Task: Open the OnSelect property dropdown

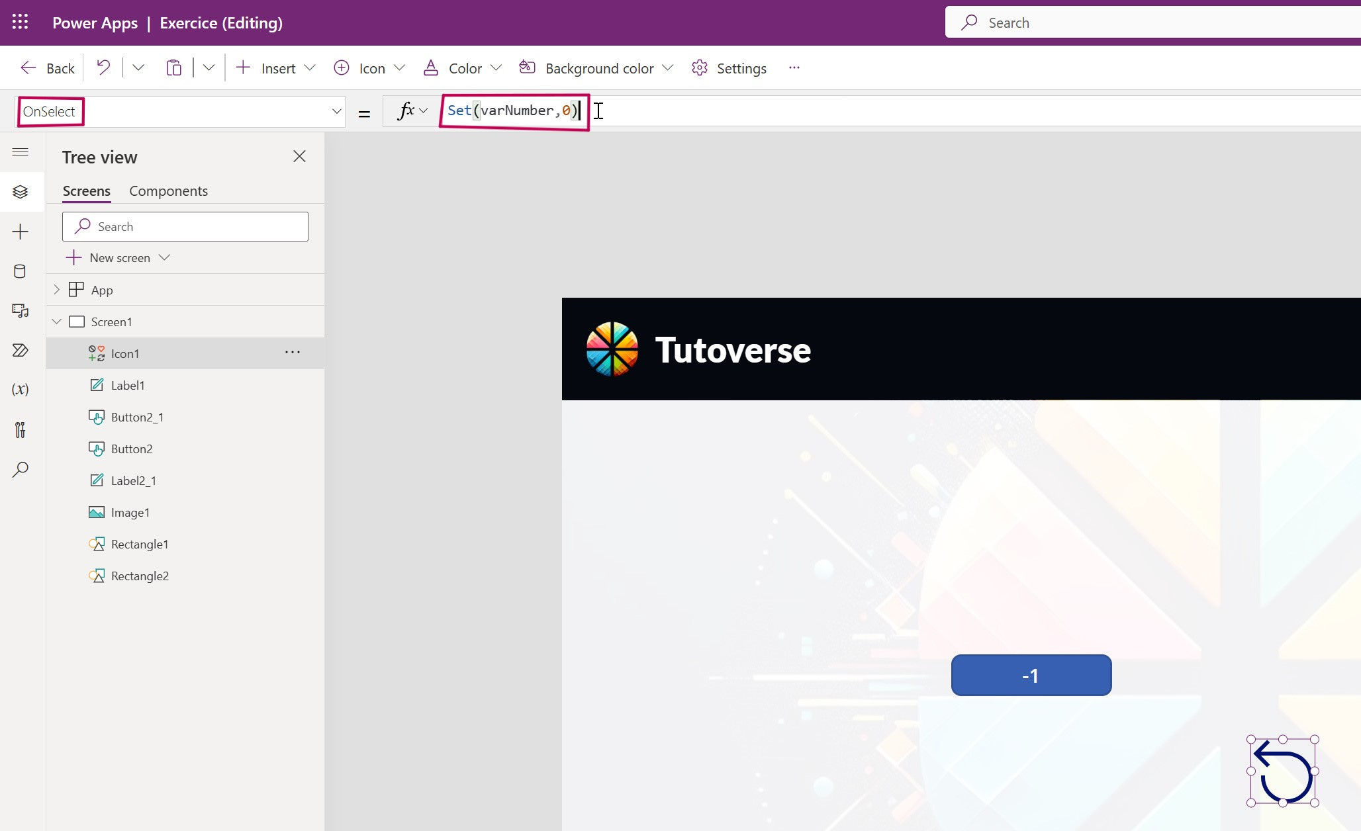Action: pyautogui.click(x=336, y=111)
